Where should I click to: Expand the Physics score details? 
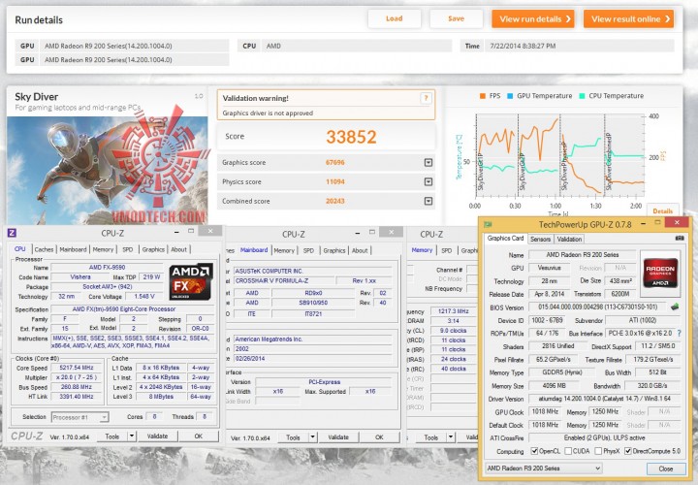coord(428,181)
